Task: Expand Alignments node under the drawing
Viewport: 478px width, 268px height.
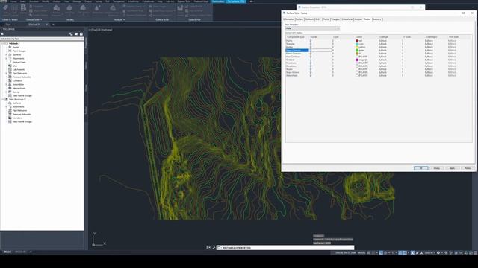Action: [x=7, y=58]
